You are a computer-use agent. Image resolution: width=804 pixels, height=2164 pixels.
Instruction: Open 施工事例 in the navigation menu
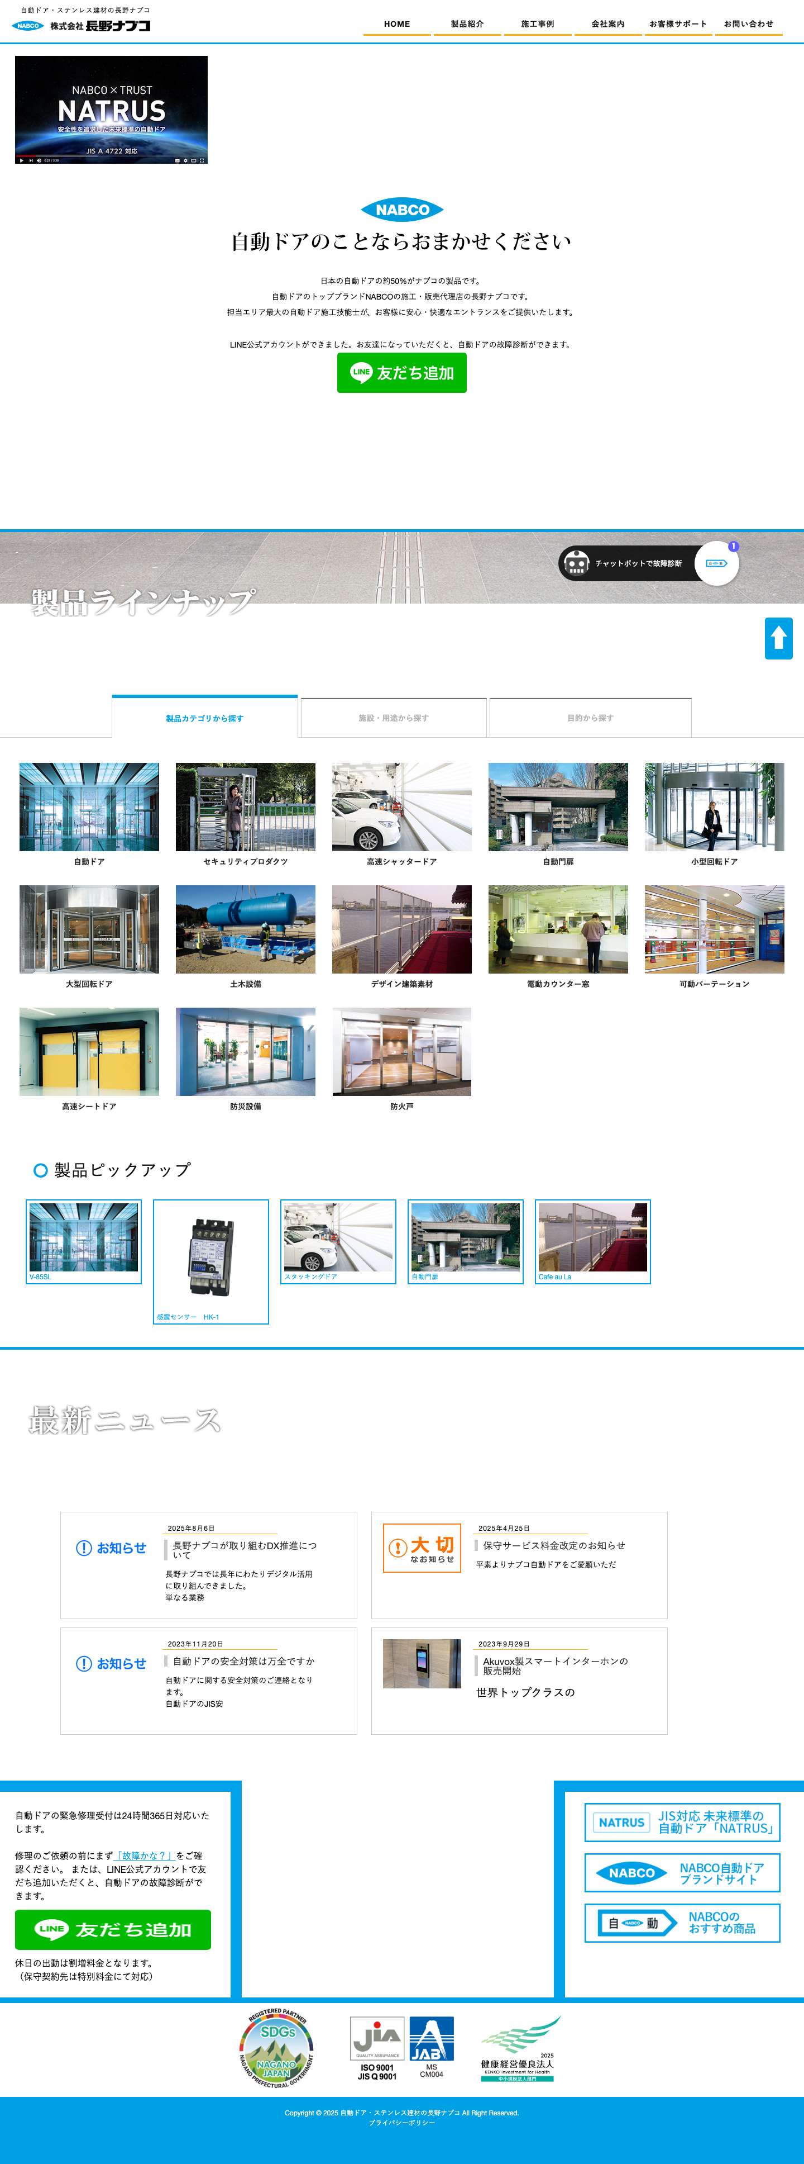(x=538, y=25)
